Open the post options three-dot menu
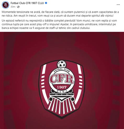 [x=118, y=5]
